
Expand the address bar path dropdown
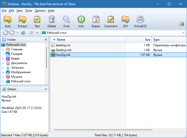click(183, 33)
